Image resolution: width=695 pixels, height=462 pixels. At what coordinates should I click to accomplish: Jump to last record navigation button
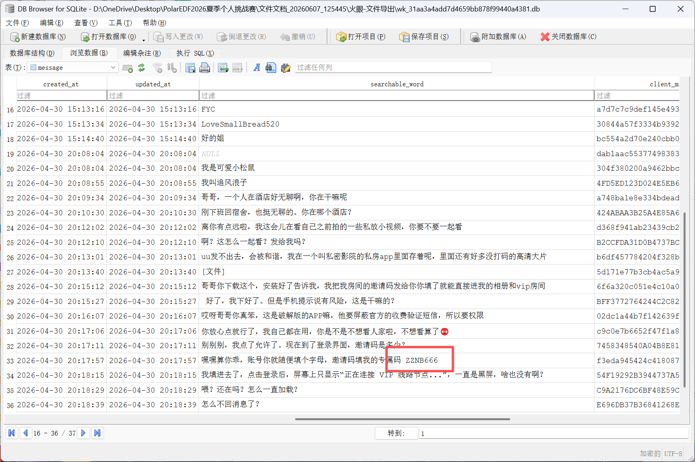pyautogui.click(x=97, y=433)
